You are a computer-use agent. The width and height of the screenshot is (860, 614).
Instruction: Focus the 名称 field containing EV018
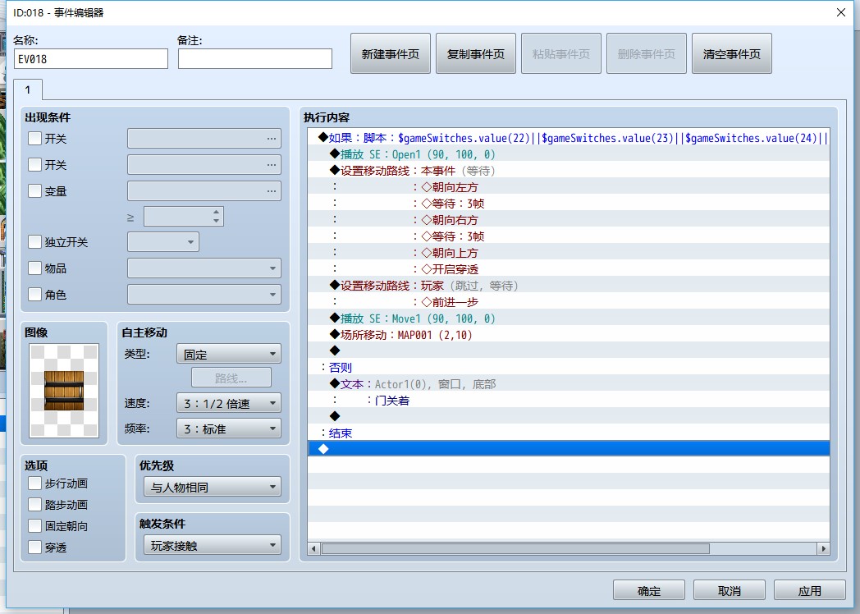tap(91, 59)
